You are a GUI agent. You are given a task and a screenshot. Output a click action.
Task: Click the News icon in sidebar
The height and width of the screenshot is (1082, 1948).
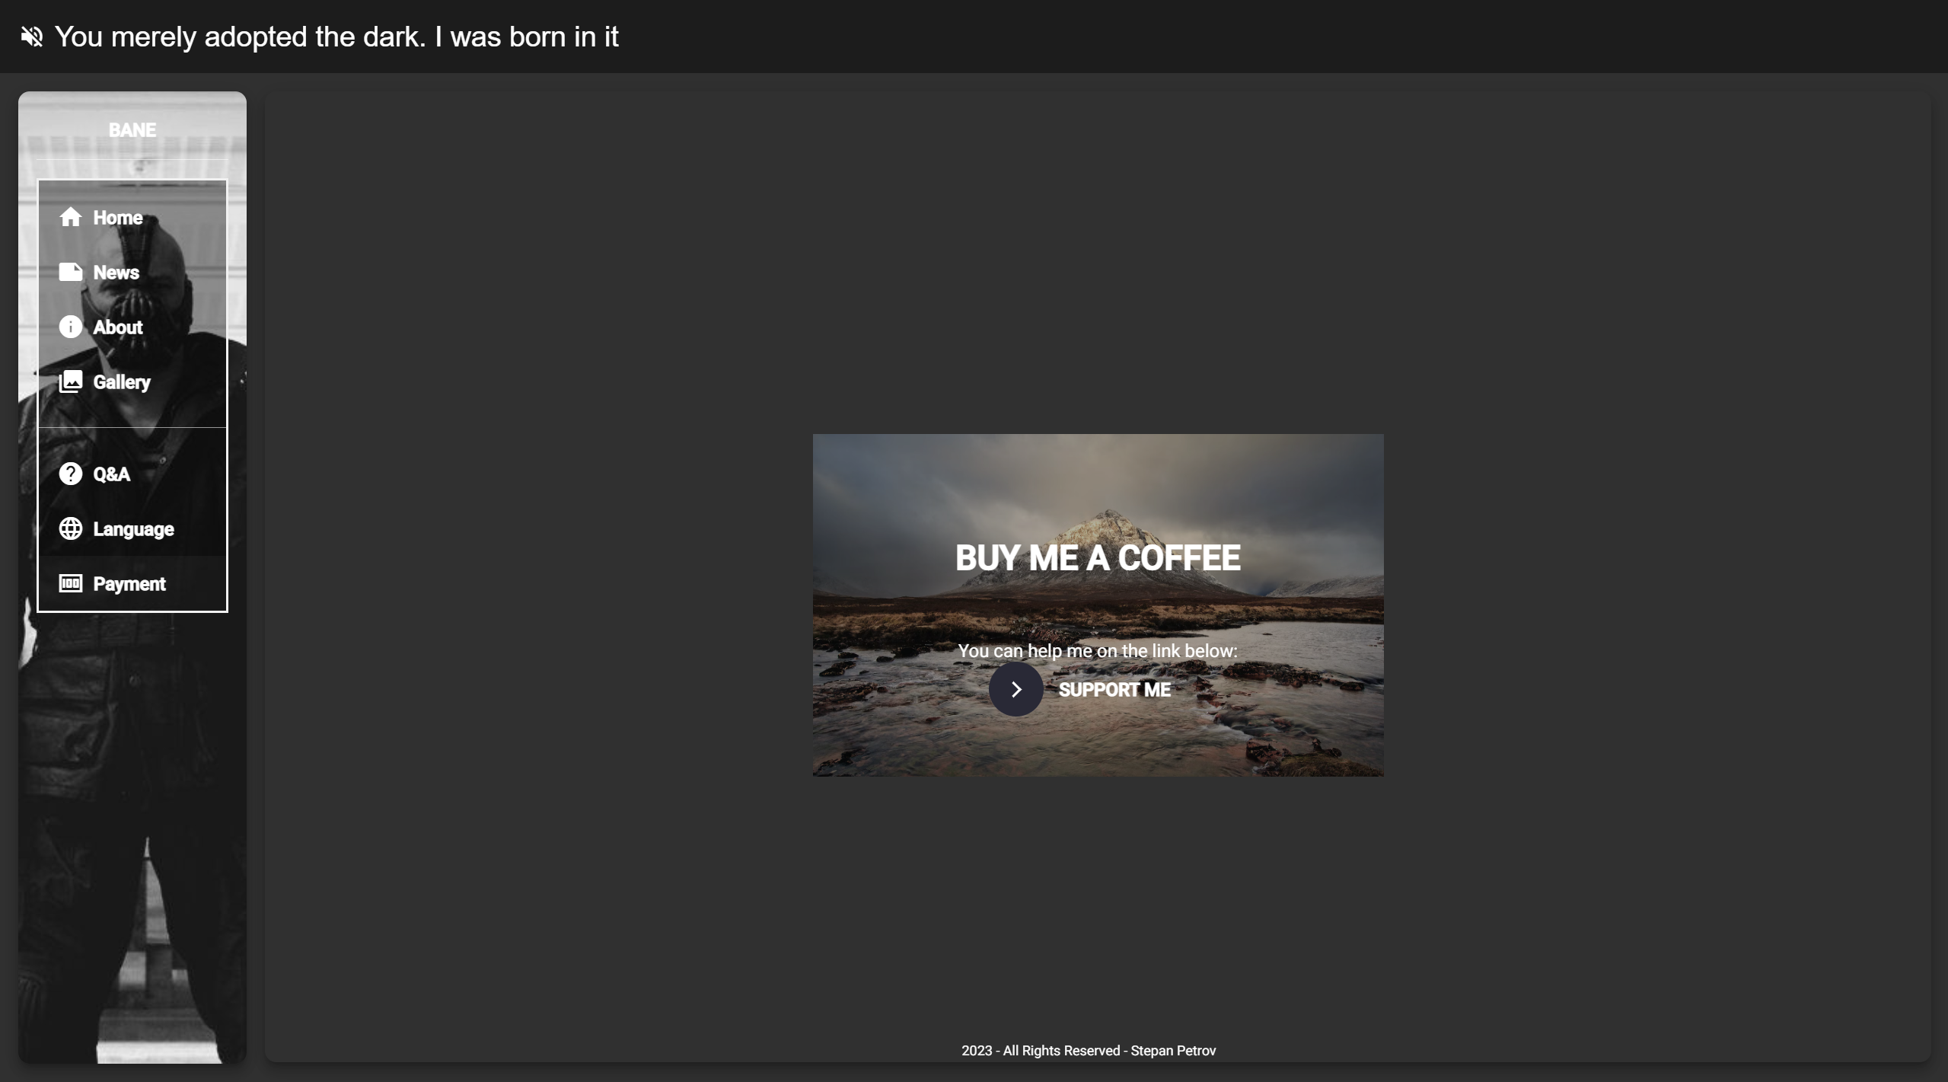(x=70, y=273)
